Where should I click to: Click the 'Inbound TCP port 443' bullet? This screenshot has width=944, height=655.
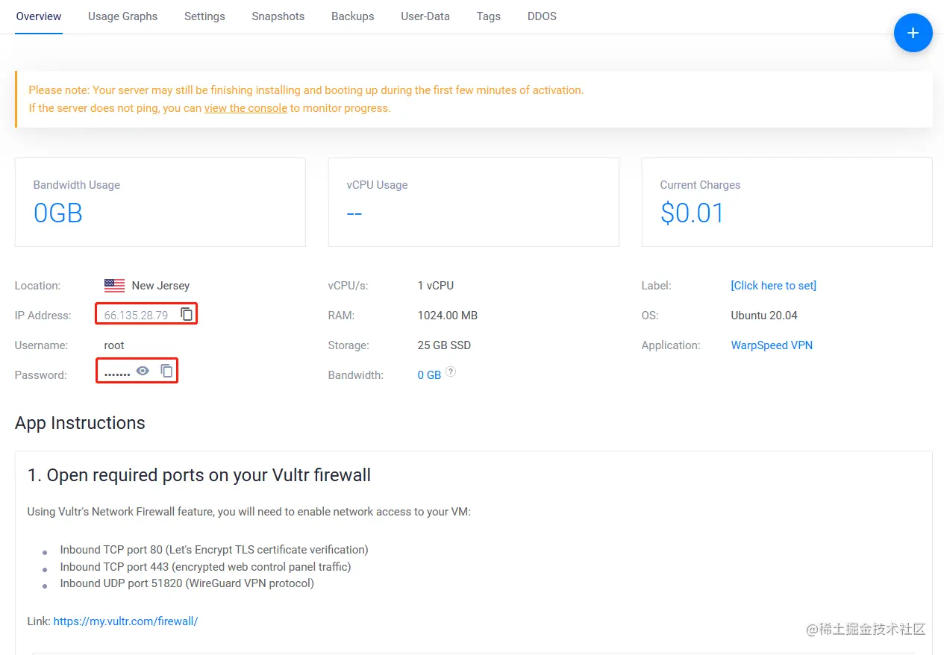click(x=205, y=567)
